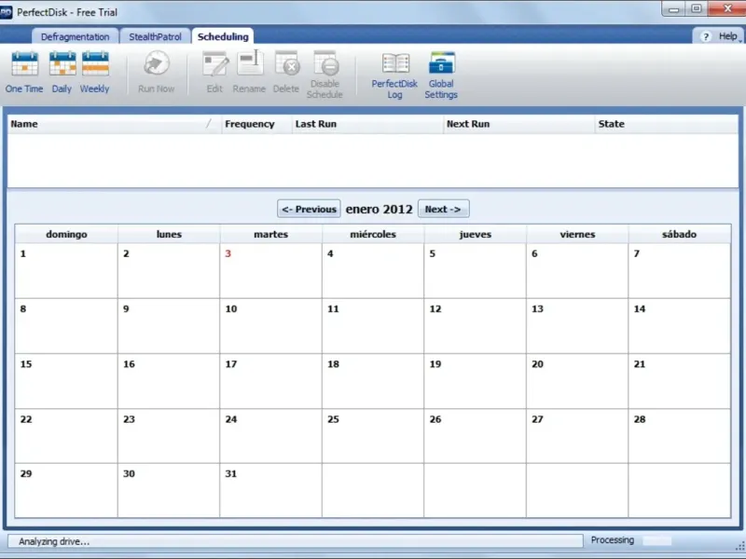Select calendar day 29
746x559 pixels.
[x=66, y=491]
